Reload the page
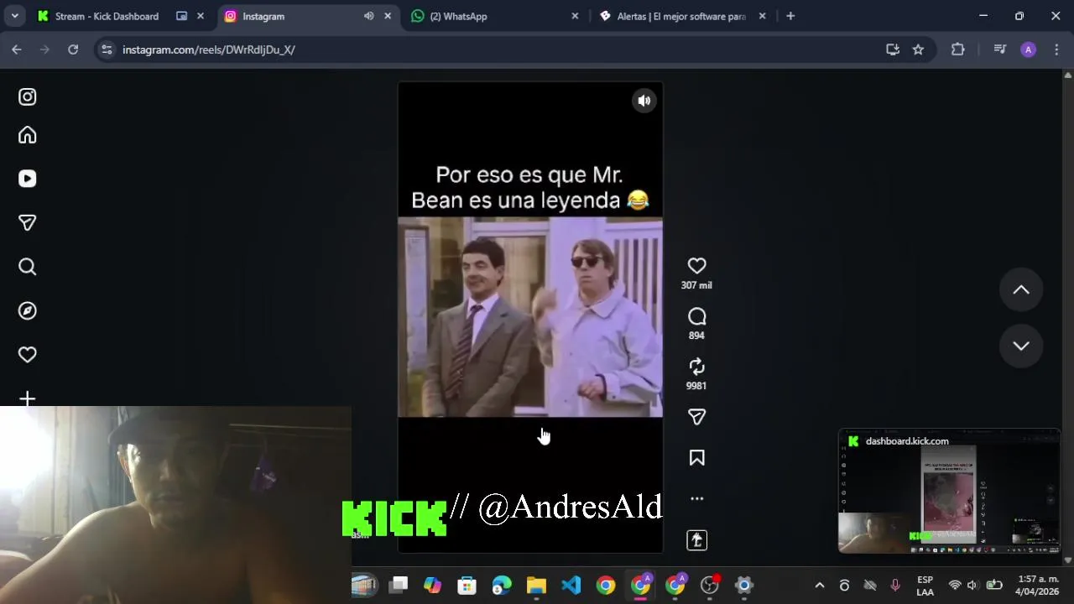 pyautogui.click(x=73, y=49)
